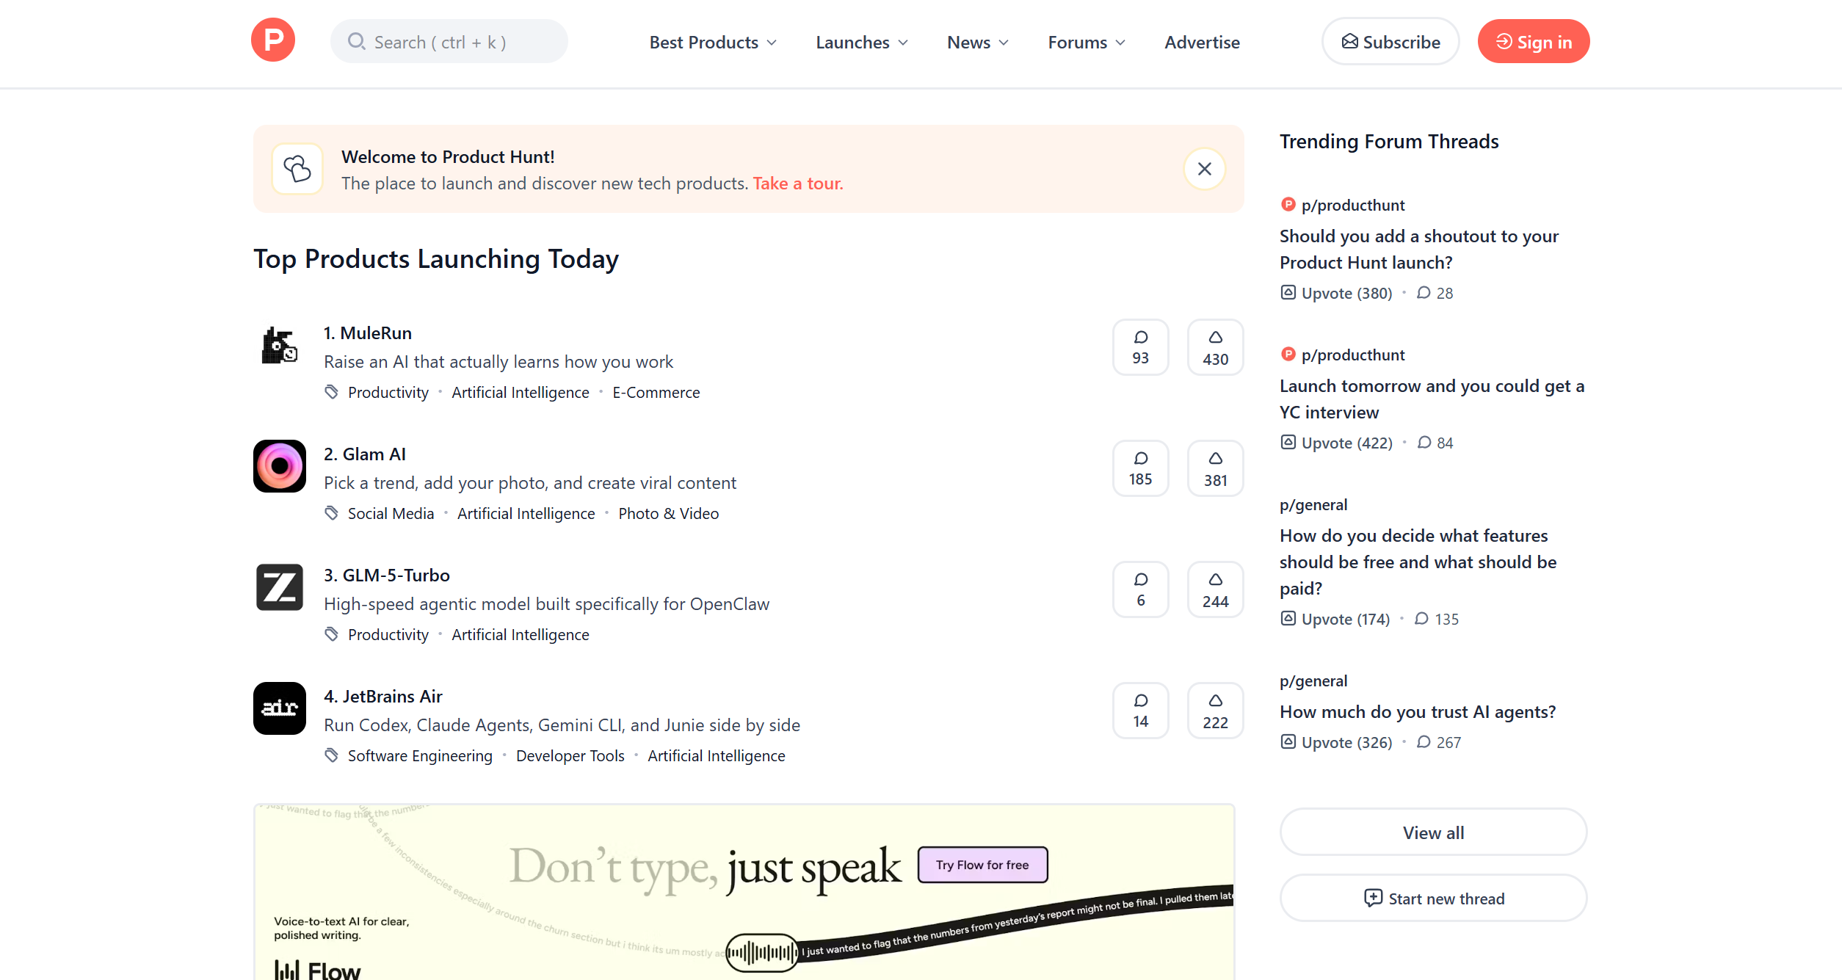Follow the Take a tour link
The width and height of the screenshot is (1842, 980).
click(798, 184)
